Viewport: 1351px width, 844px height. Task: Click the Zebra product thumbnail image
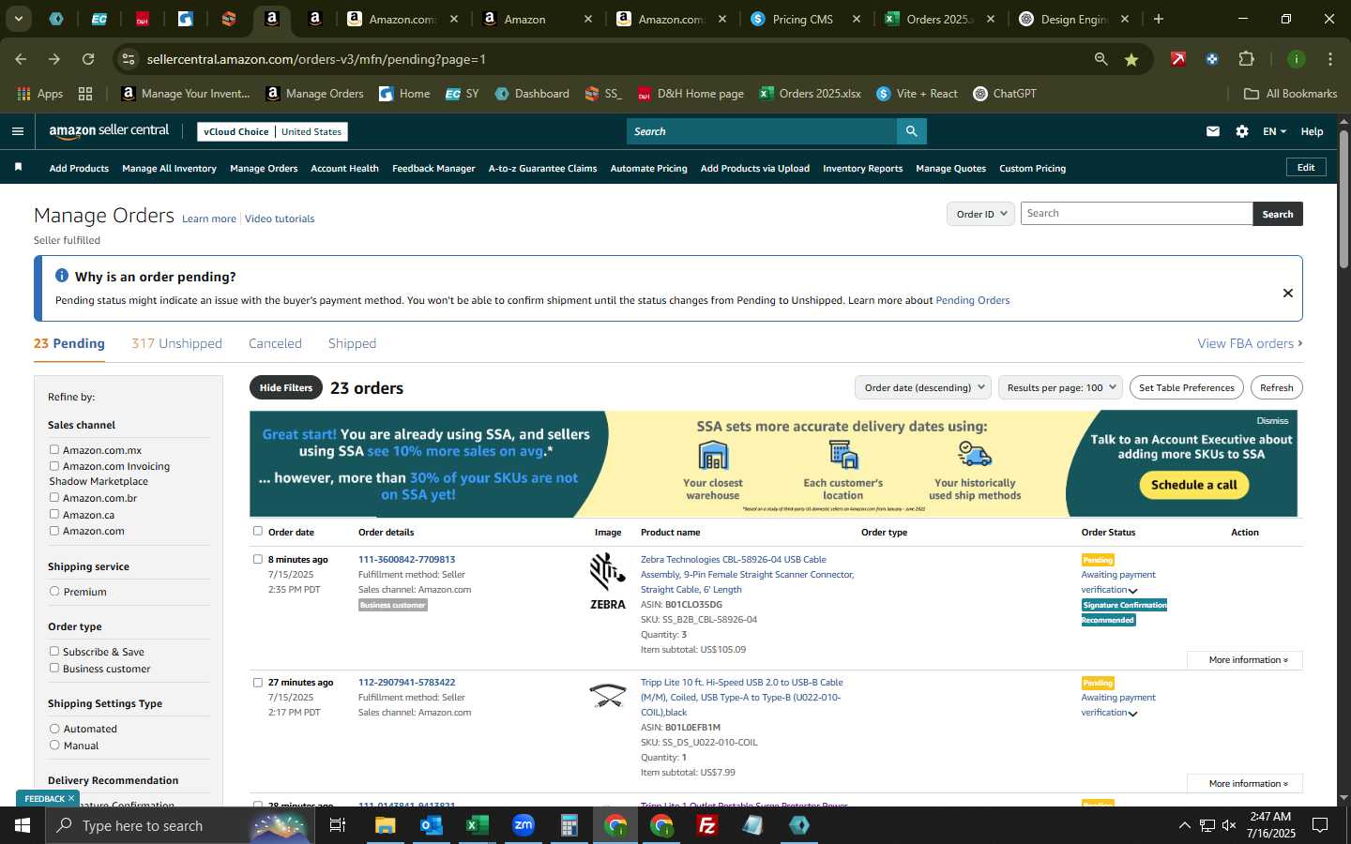[607, 580]
